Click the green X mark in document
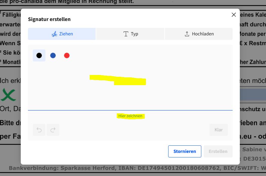The height and width of the screenshot is (176, 266). (8, 94)
